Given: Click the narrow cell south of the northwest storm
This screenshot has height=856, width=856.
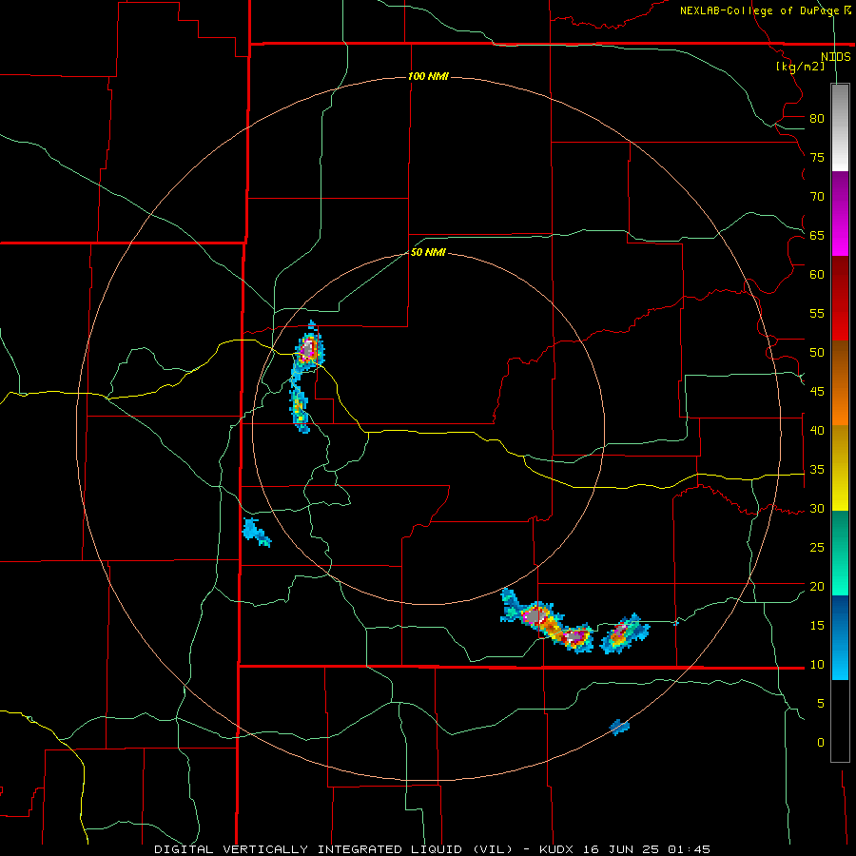Looking at the screenshot, I should [x=299, y=408].
